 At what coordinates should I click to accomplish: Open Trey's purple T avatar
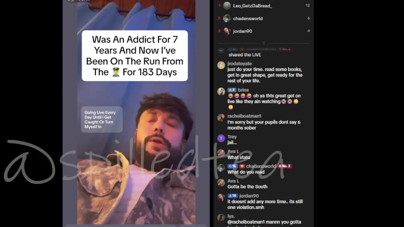(221, 138)
